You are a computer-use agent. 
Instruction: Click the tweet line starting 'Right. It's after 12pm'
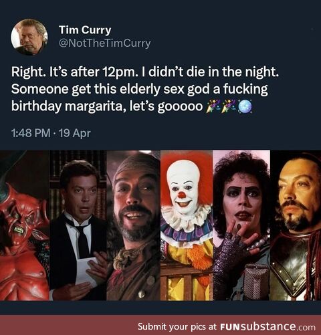coord(145,72)
